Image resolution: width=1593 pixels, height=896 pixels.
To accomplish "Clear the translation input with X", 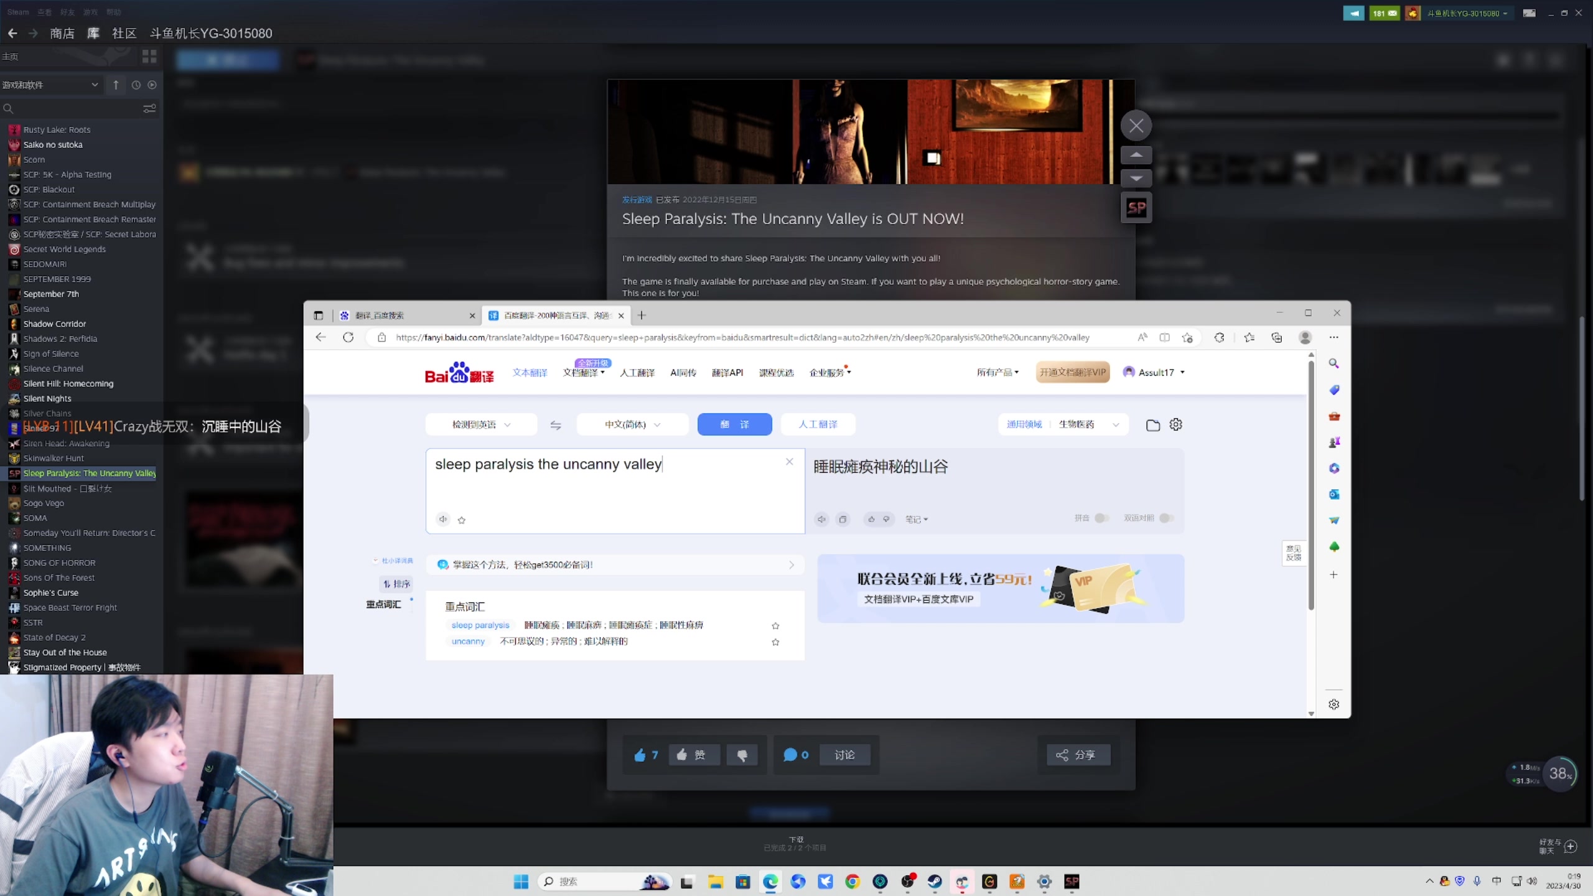I will (x=789, y=462).
